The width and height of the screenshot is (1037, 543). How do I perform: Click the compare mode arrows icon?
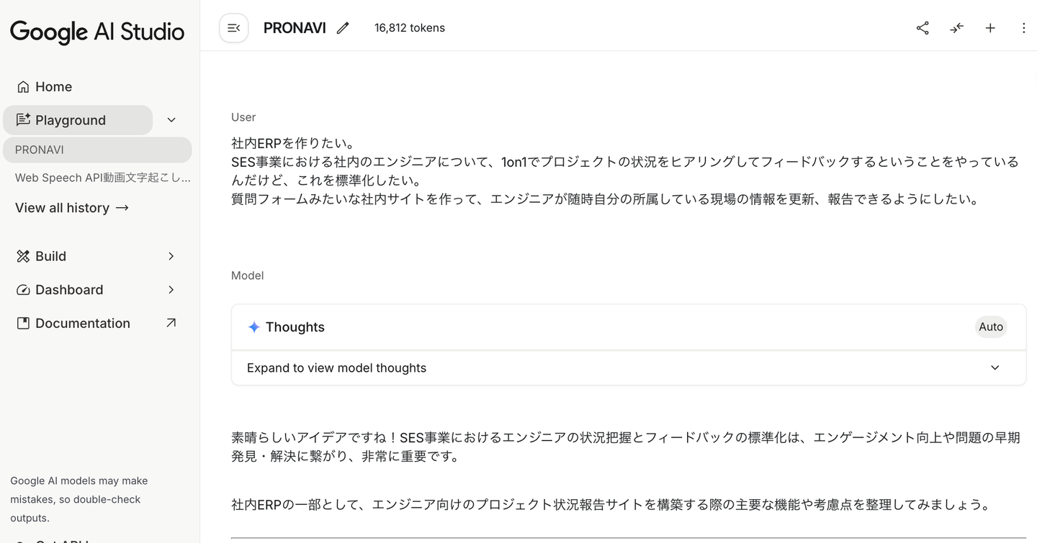coord(956,28)
